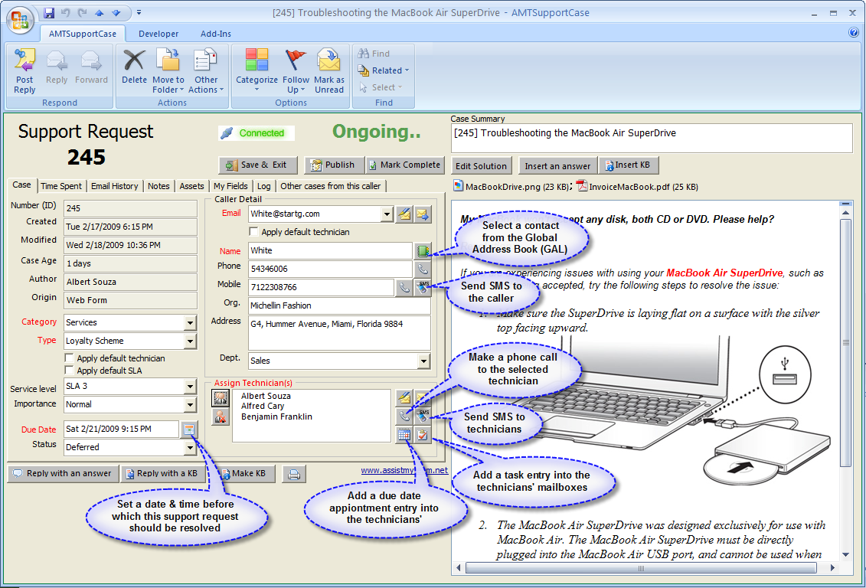The height and width of the screenshot is (588, 866).
Task: Click the Publish button
Action: pyautogui.click(x=334, y=165)
